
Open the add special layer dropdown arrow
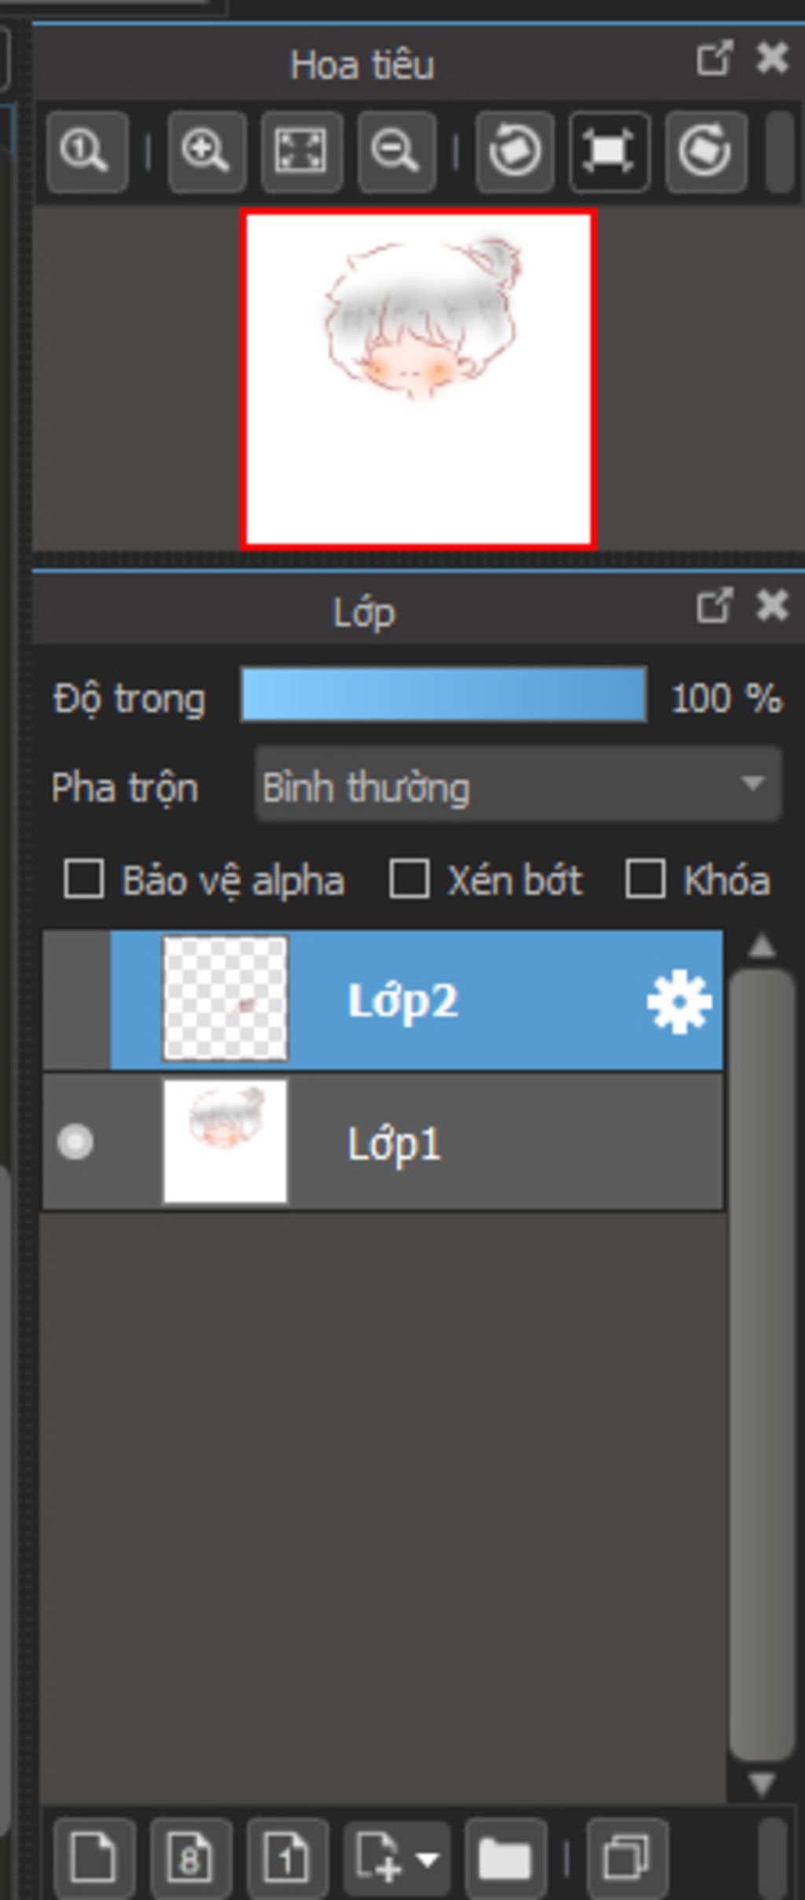pyautogui.click(x=428, y=1860)
